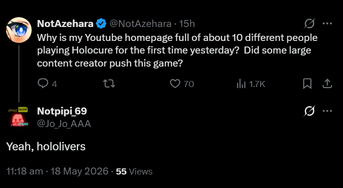Open more options for NotAzehara's tweet

[x=328, y=23]
